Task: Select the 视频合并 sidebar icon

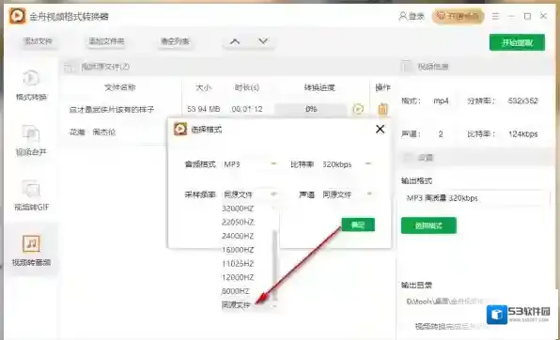Action: (31, 133)
